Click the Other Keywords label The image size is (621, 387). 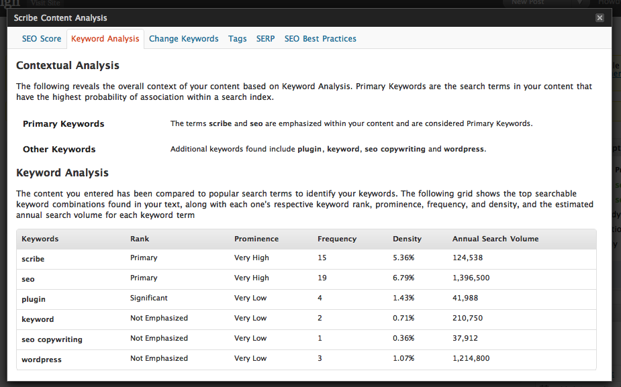coord(59,149)
